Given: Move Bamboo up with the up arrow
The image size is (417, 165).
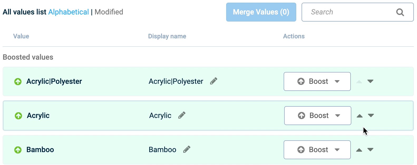Looking at the screenshot, I should [x=359, y=150].
